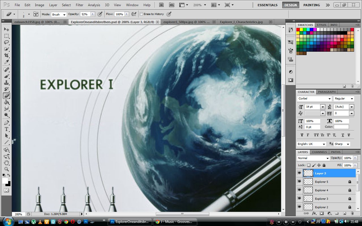
Task: Switch to the Styles tab
Action: 321,25
